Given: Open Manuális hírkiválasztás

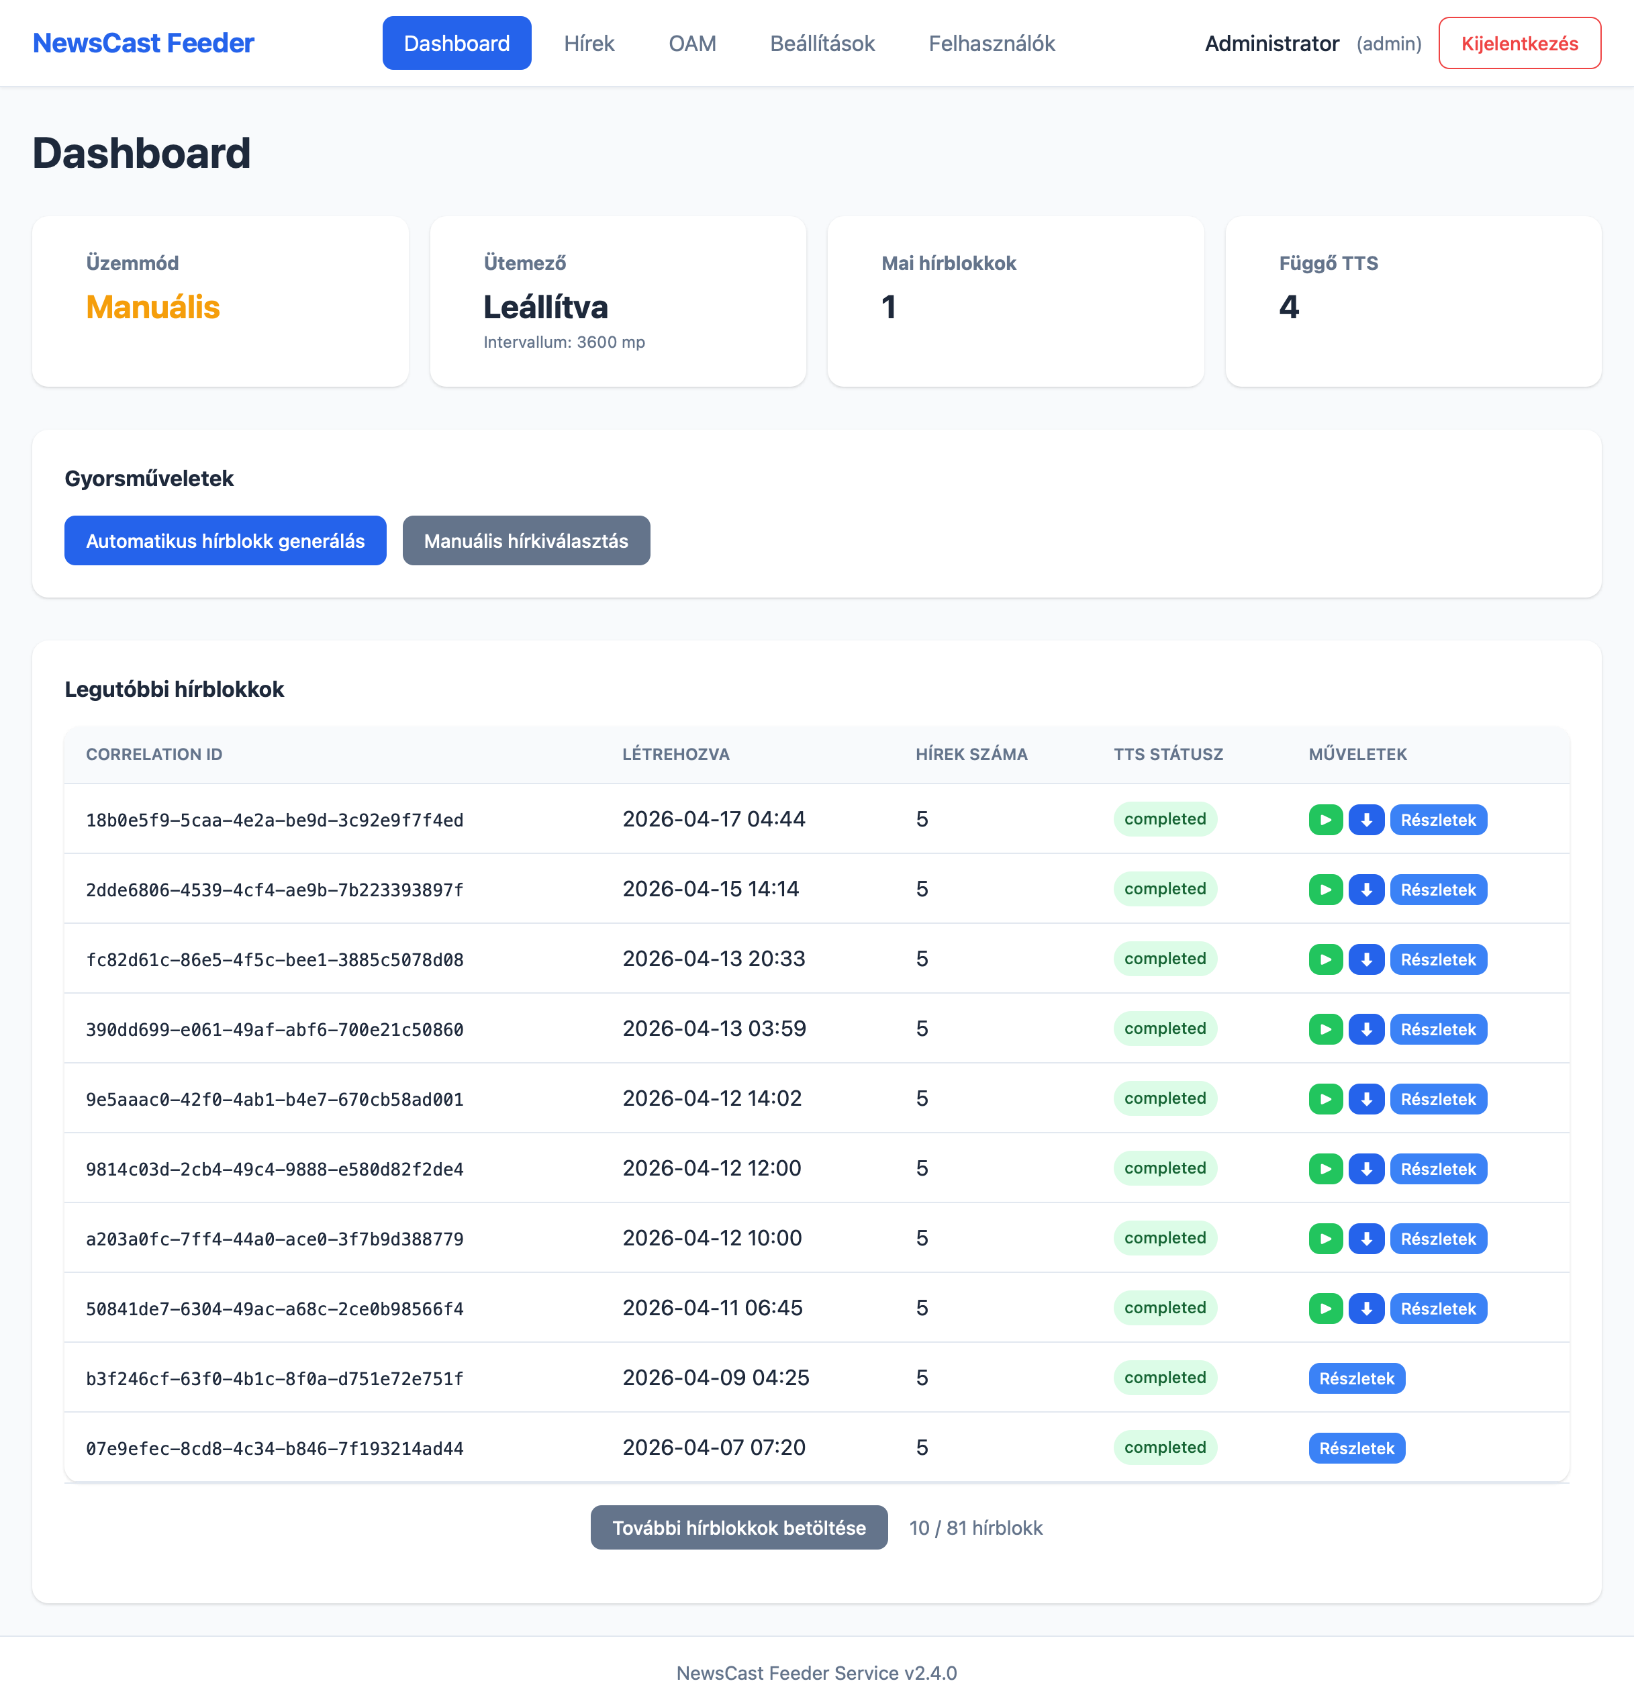Looking at the screenshot, I should point(525,540).
